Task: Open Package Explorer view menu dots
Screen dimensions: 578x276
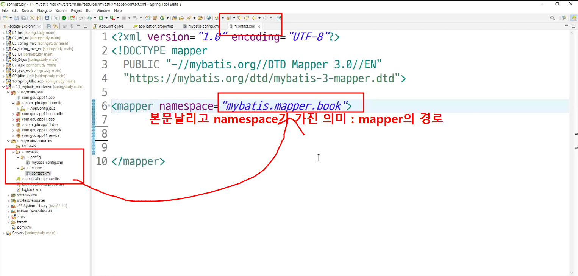Action: pos(72,26)
